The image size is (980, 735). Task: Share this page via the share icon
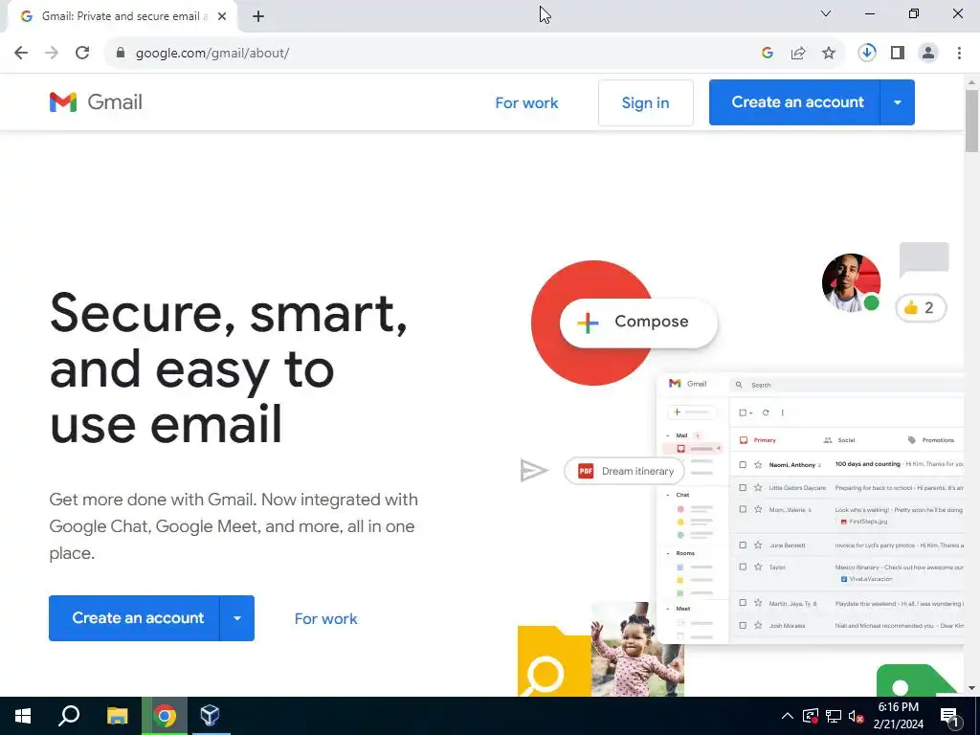(x=798, y=54)
